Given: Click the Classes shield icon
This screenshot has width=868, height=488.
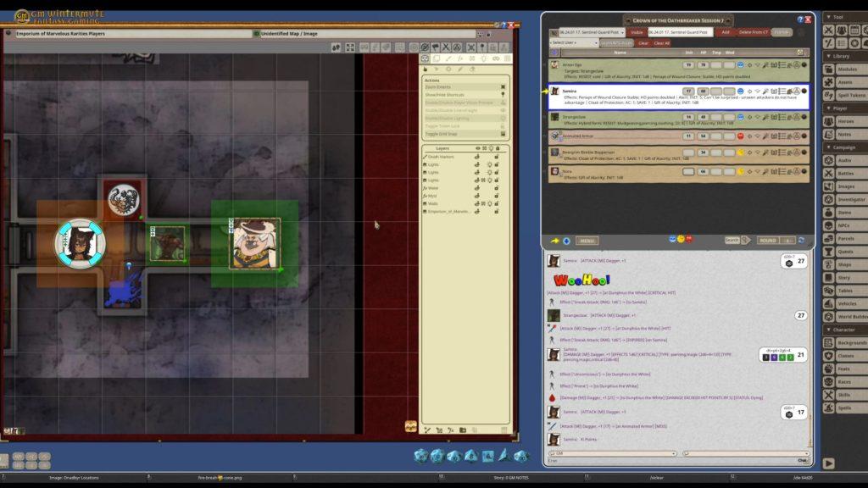Looking at the screenshot, I should pos(829,356).
